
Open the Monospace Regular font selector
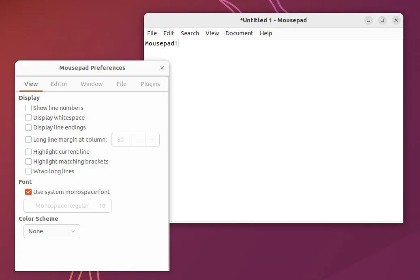67,206
